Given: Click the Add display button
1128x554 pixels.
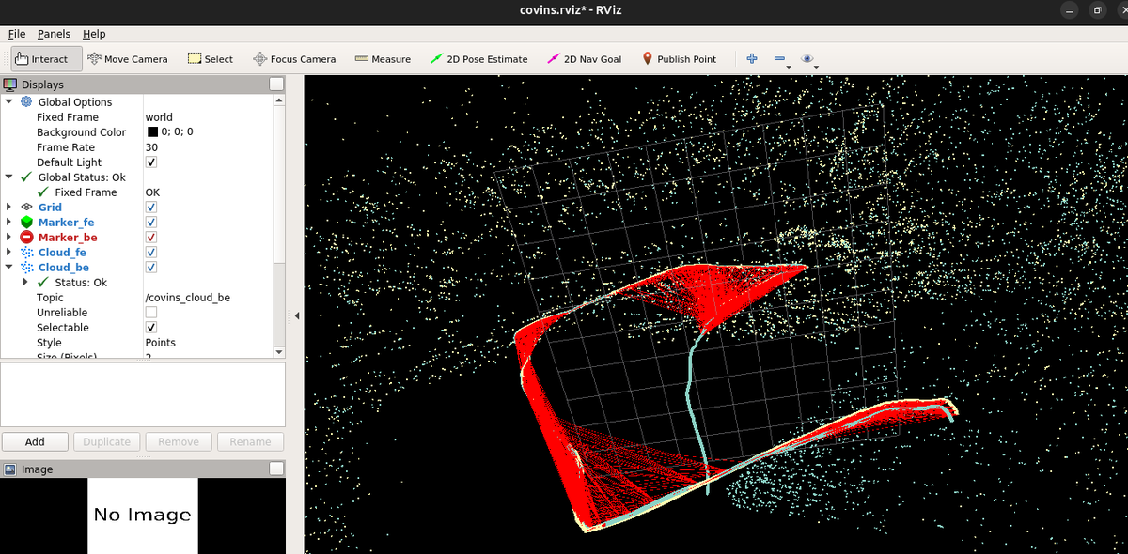Looking at the screenshot, I should point(35,441).
